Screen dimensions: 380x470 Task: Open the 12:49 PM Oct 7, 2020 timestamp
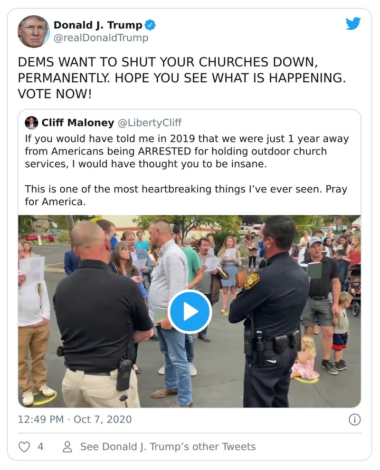[75, 420]
